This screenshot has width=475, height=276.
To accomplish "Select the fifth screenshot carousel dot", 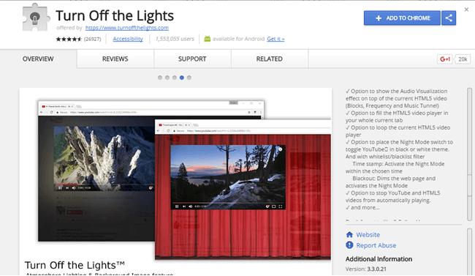I will (189, 78).
